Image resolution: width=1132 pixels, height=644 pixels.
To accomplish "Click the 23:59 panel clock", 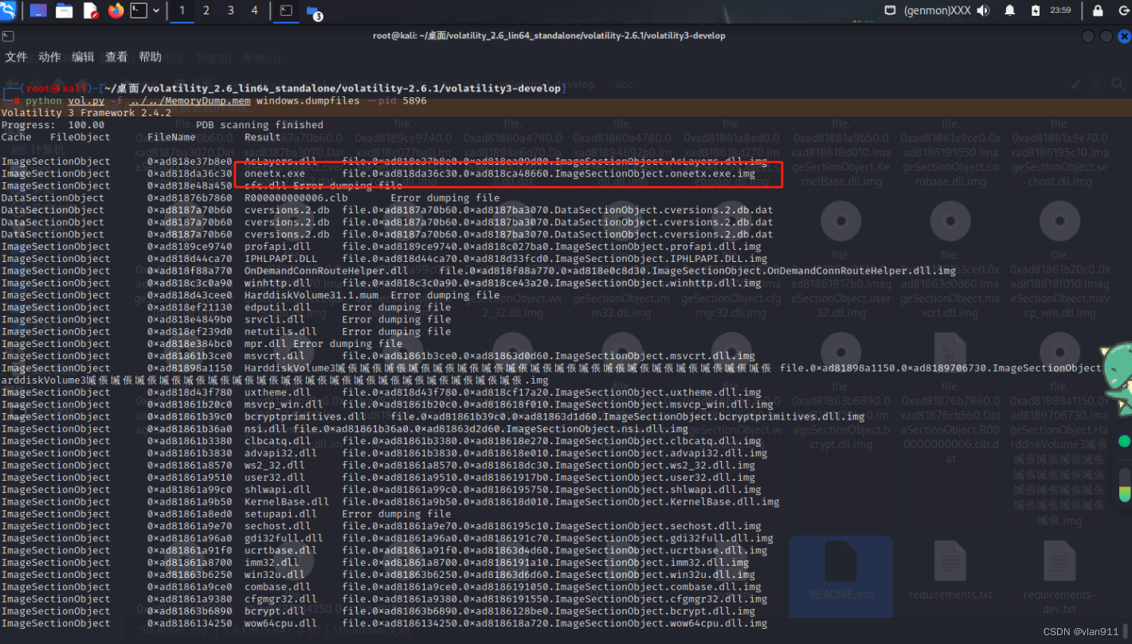I will (1060, 10).
